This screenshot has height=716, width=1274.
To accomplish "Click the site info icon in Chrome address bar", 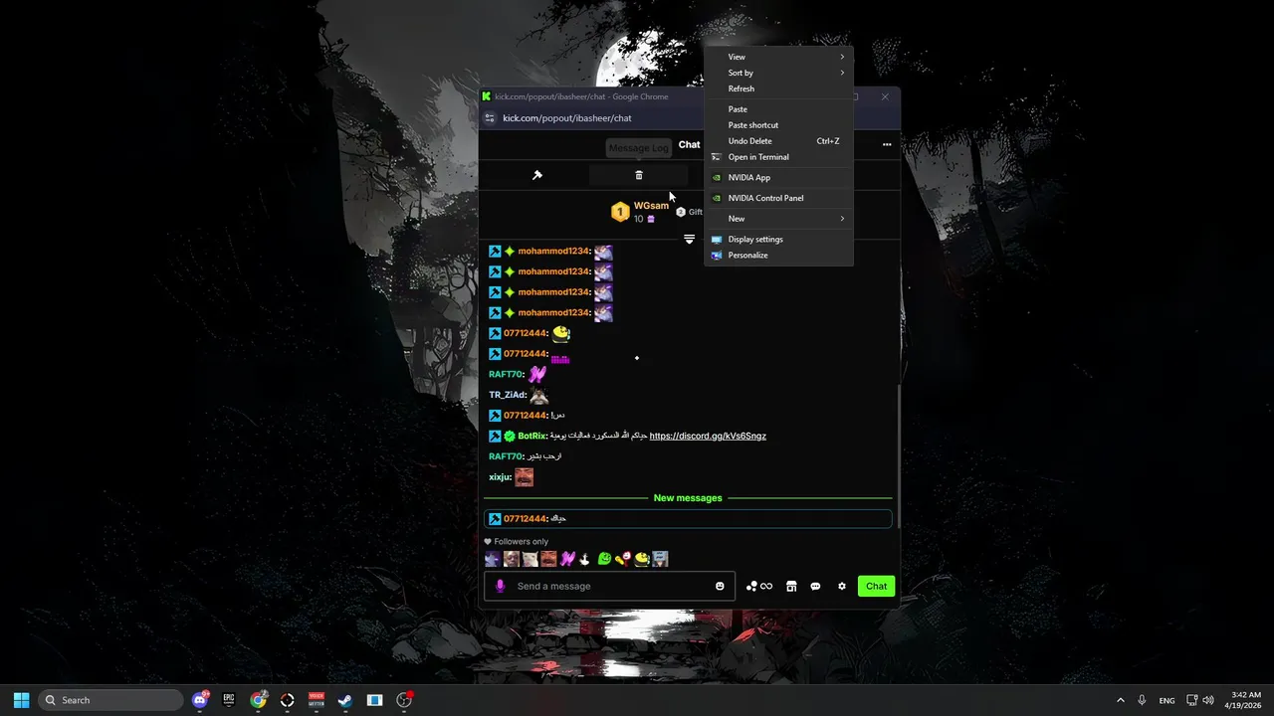I will point(489,118).
